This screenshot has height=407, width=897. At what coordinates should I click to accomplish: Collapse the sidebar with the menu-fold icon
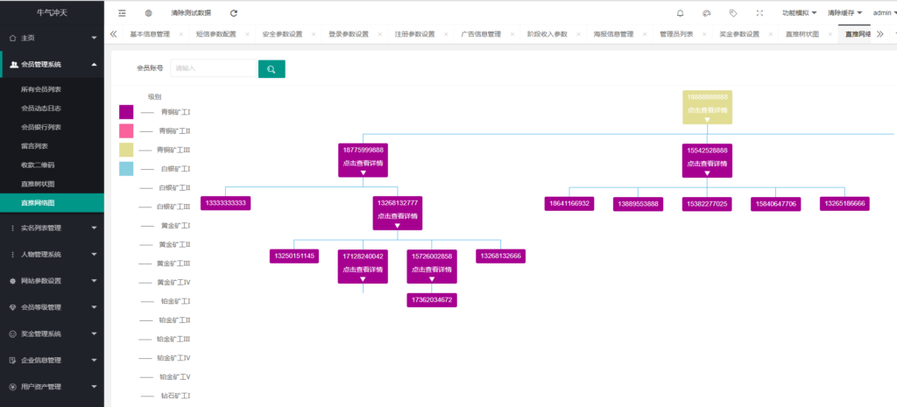click(x=122, y=13)
